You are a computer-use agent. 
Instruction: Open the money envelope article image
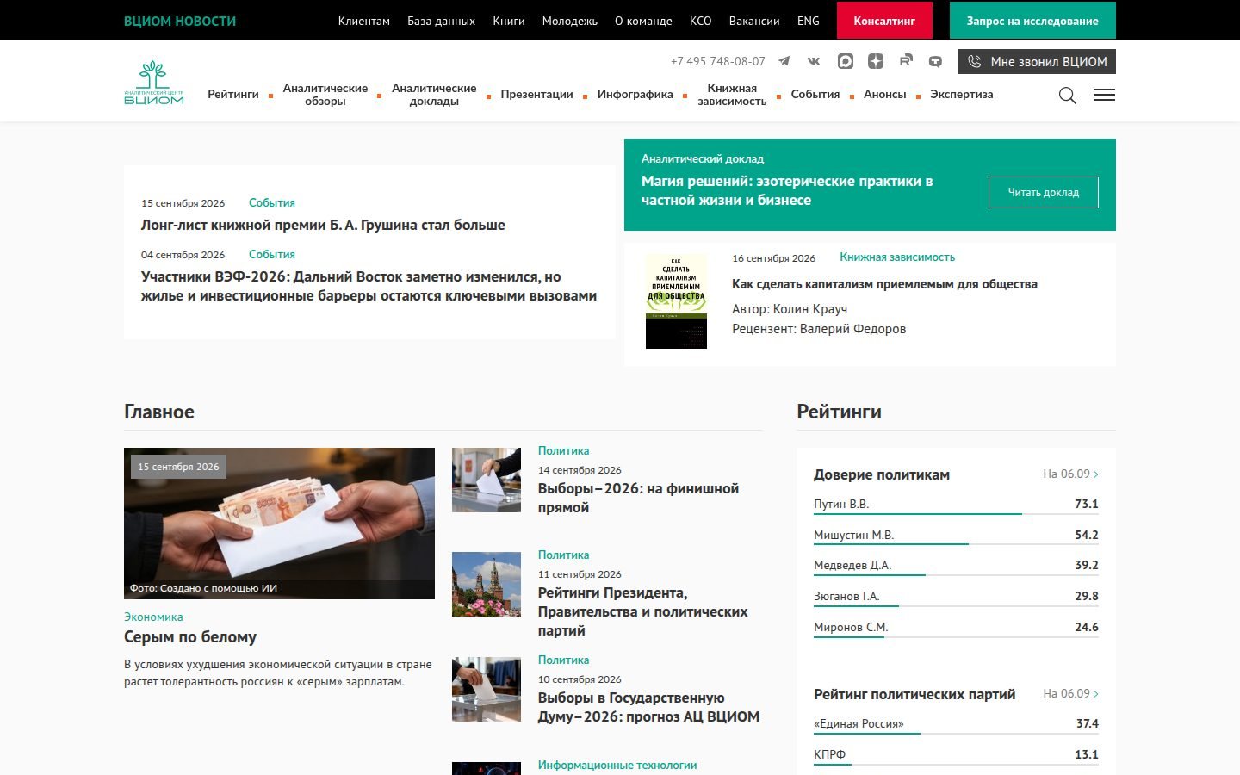click(x=279, y=524)
